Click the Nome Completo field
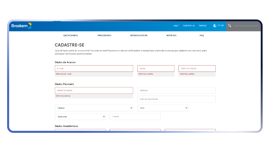 (x=94, y=90)
